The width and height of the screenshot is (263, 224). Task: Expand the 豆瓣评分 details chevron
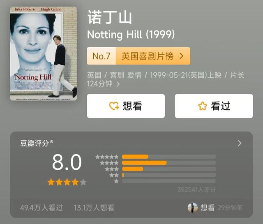pos(240,143)
